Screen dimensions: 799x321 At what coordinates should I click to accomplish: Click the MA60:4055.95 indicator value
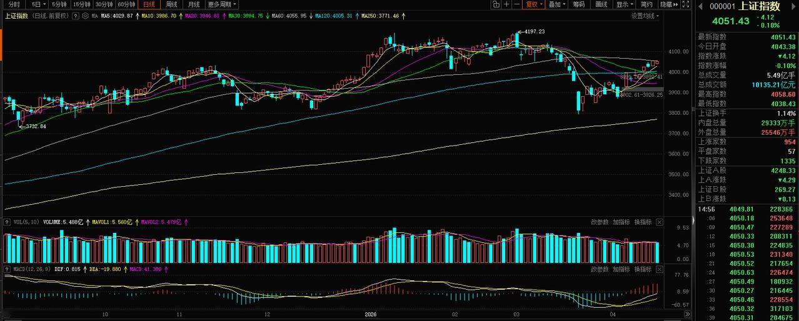(289, 16)
